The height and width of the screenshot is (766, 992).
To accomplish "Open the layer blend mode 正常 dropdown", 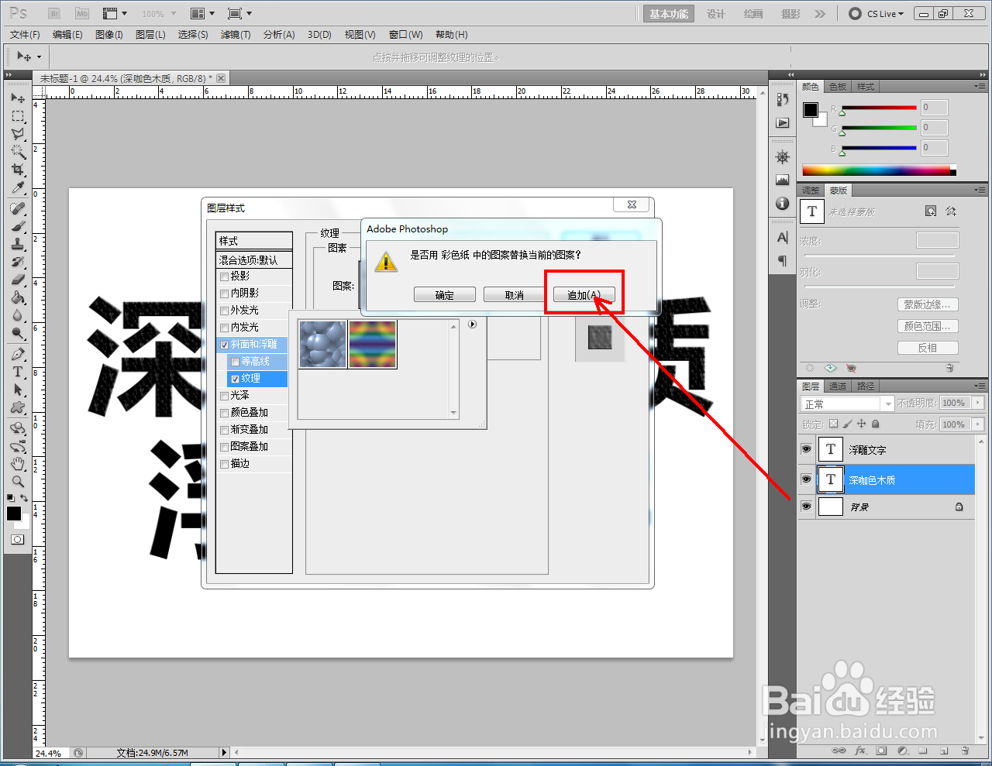I will (847, 404).
